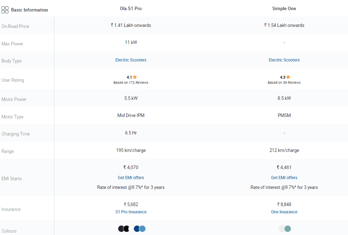Image resolution: width=348 pixels, height=235 pixels.
Task: Click the EMI Starts row label
Action: click(x=12, y=178)
